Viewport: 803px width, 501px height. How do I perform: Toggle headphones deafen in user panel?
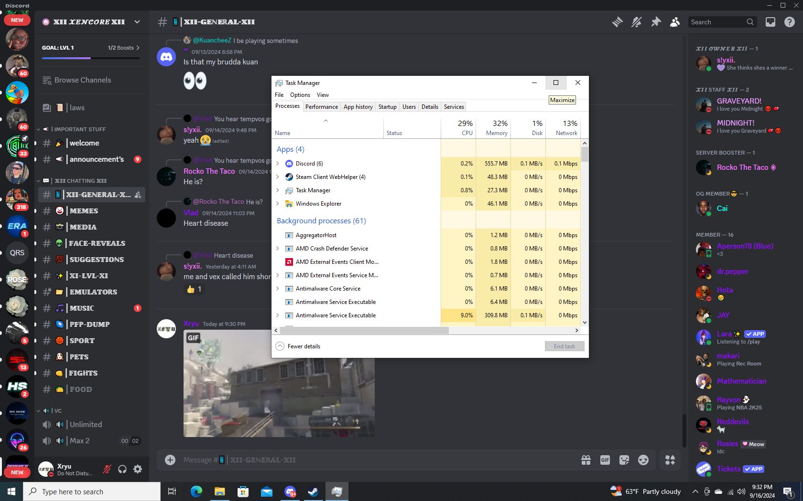tap(122, 469)
